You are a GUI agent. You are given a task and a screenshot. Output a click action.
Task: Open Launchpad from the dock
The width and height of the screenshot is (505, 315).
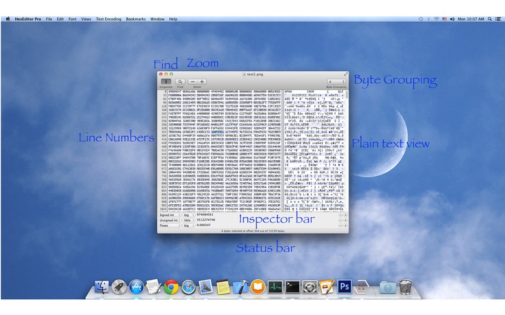(119, 287)
